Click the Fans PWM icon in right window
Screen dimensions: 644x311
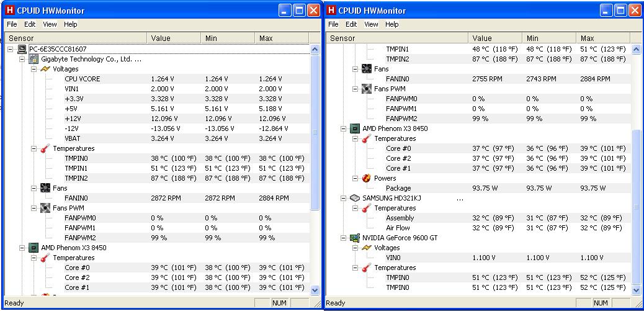(x=367, y=89)
